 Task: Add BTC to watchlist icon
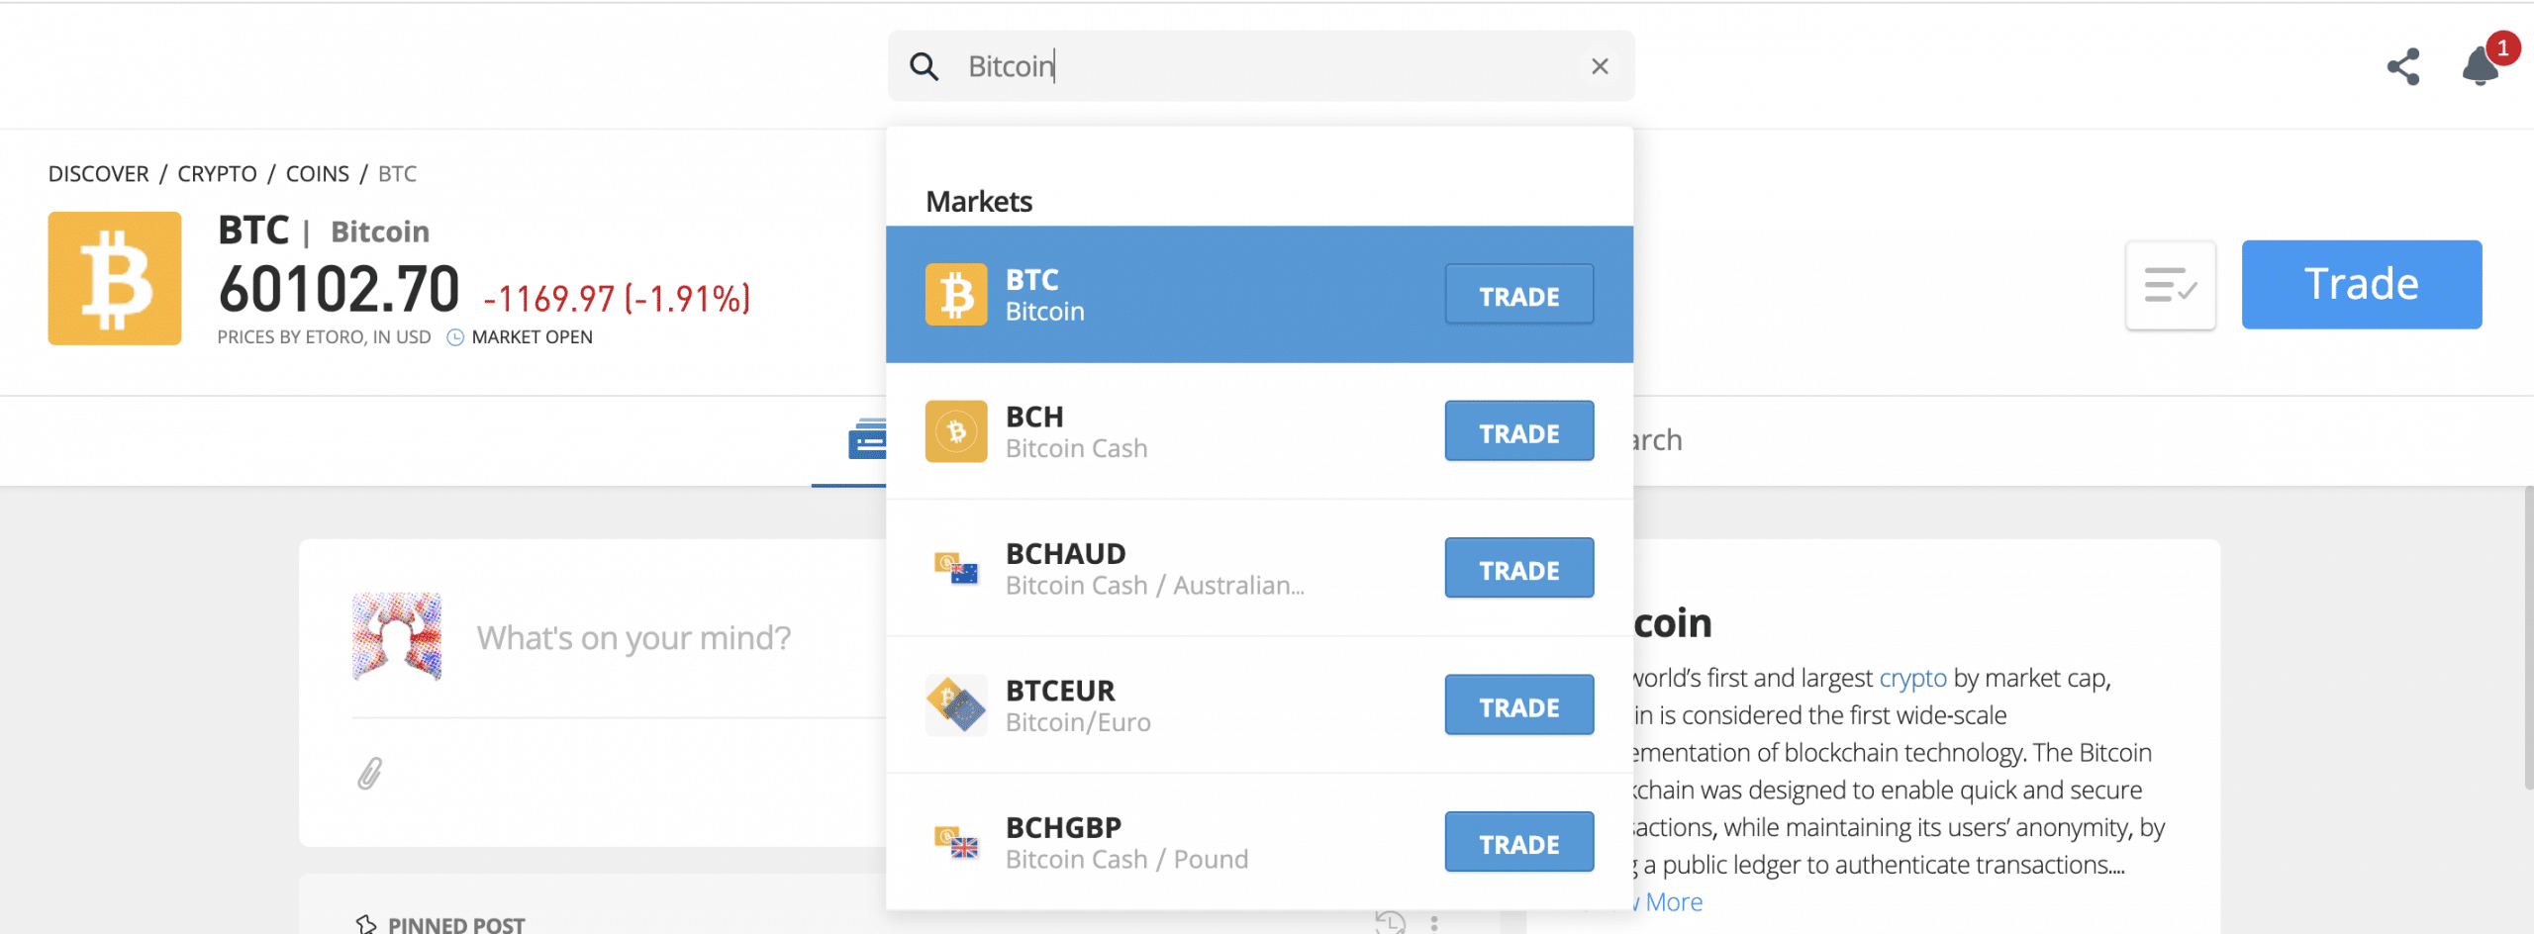(x=2170, y=285)
